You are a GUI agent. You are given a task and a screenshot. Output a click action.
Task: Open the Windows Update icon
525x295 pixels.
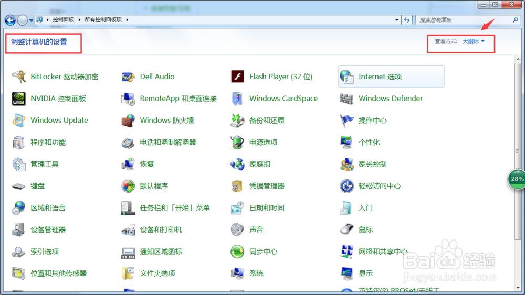19,121
